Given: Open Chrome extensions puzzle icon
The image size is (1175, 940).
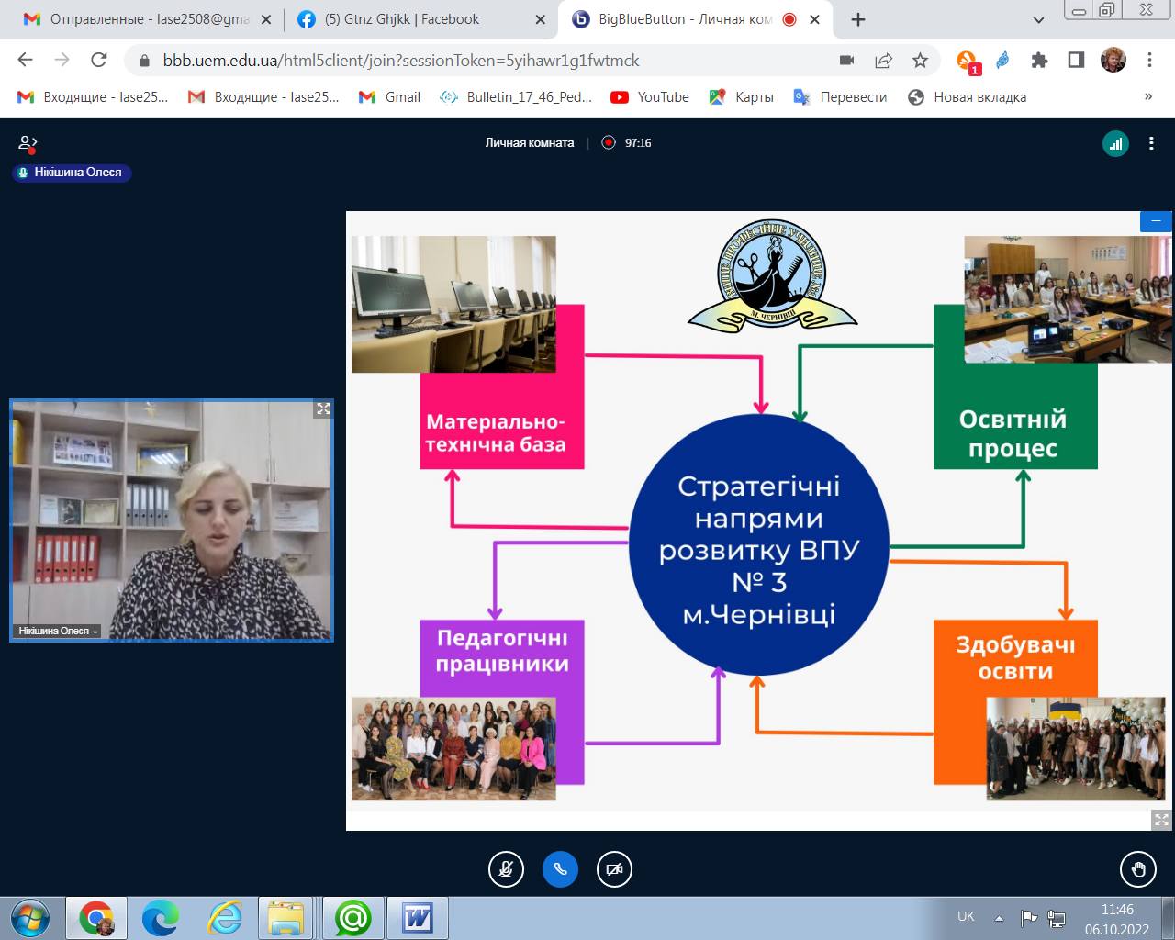Looking at the screenshot, I should pyautogui.click(x=1039, y=61).
